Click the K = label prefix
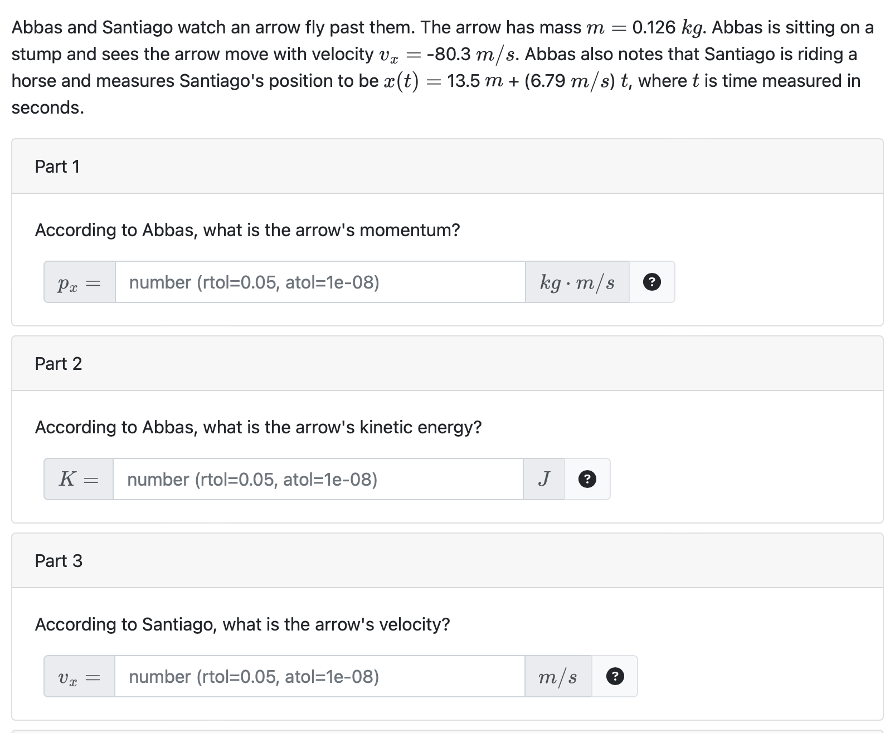 [x=79, y=480]
